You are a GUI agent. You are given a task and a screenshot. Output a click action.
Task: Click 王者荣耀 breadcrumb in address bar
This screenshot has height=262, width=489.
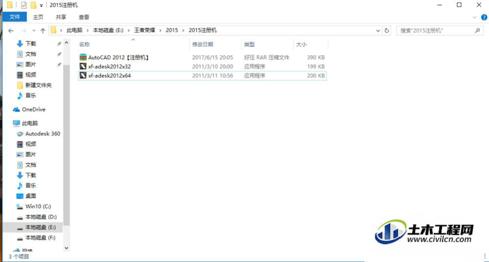pyautogui.click(x=145, y=30)
